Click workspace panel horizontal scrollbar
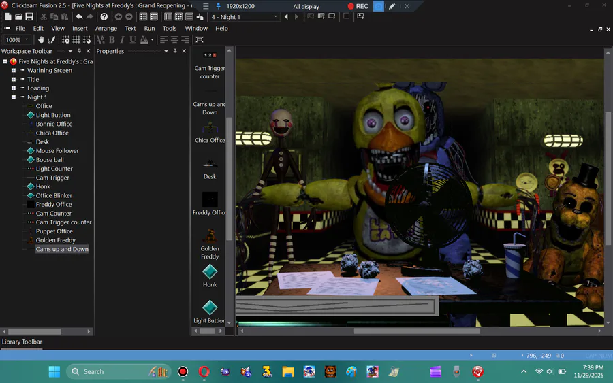613x383 pixels. pos(35,331)
